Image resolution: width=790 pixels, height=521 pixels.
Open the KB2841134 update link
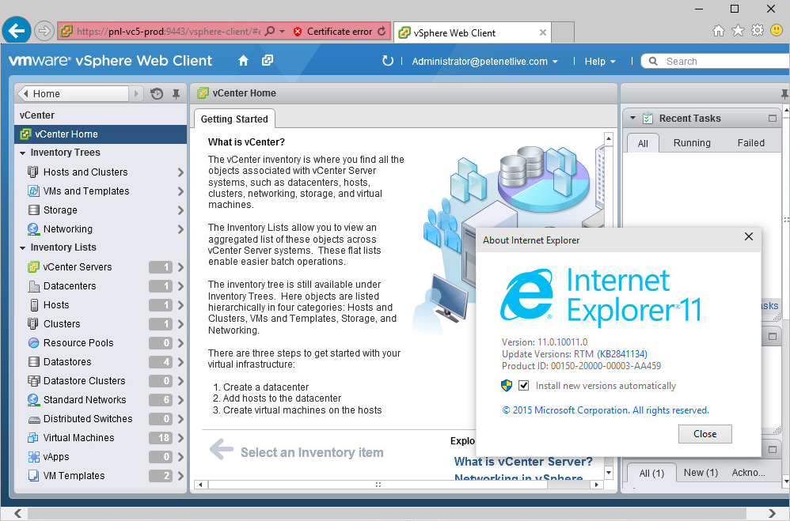[x=622, y=354]
